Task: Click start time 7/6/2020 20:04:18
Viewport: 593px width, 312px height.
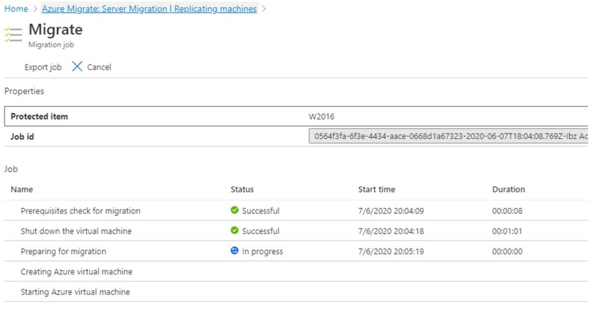Action: [x=391, y=231]
